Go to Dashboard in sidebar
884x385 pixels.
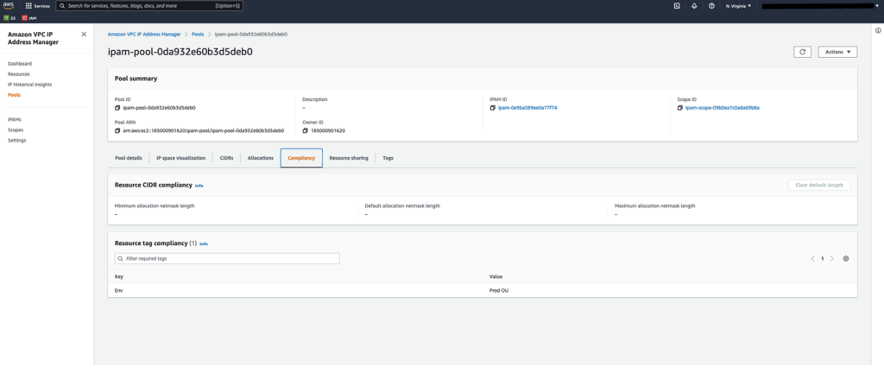[20, 64]
